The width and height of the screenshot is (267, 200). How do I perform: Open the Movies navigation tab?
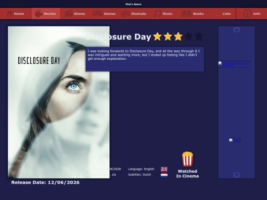coord(45,14)
